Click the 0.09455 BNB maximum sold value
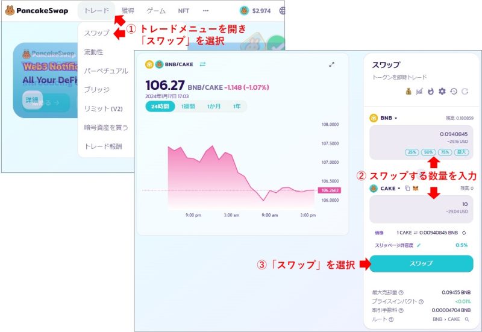Image resolution: width=482 pixels, height=332 pixels. click(x=456, y=292)
